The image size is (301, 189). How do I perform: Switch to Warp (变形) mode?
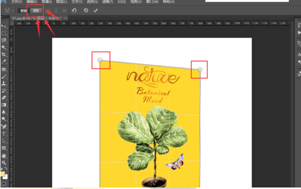pos(36,11)
